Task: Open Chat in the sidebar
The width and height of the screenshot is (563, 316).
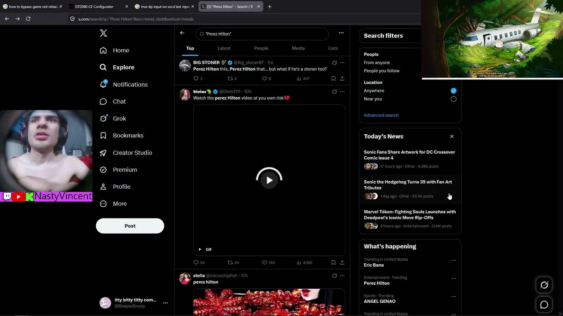Action: [x=113, y=101]
